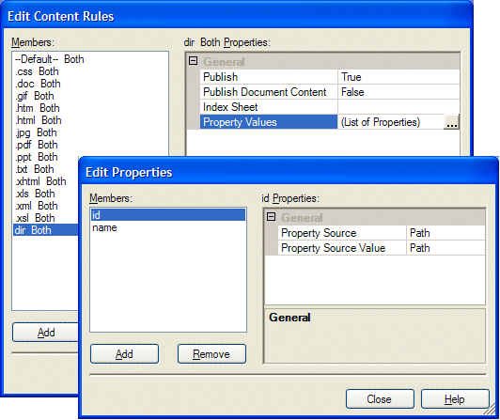Image resolution: width=500 pixels, height=420 pixels.
Task: Collapse General section in Both Properties
Action: pos(193,60)
